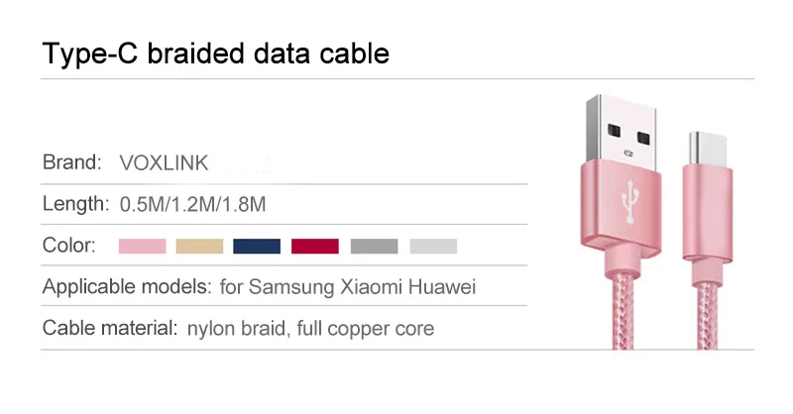Click the braided cable under Type-C plug
The image size is (793, 414).
click(x=707, y=316)
